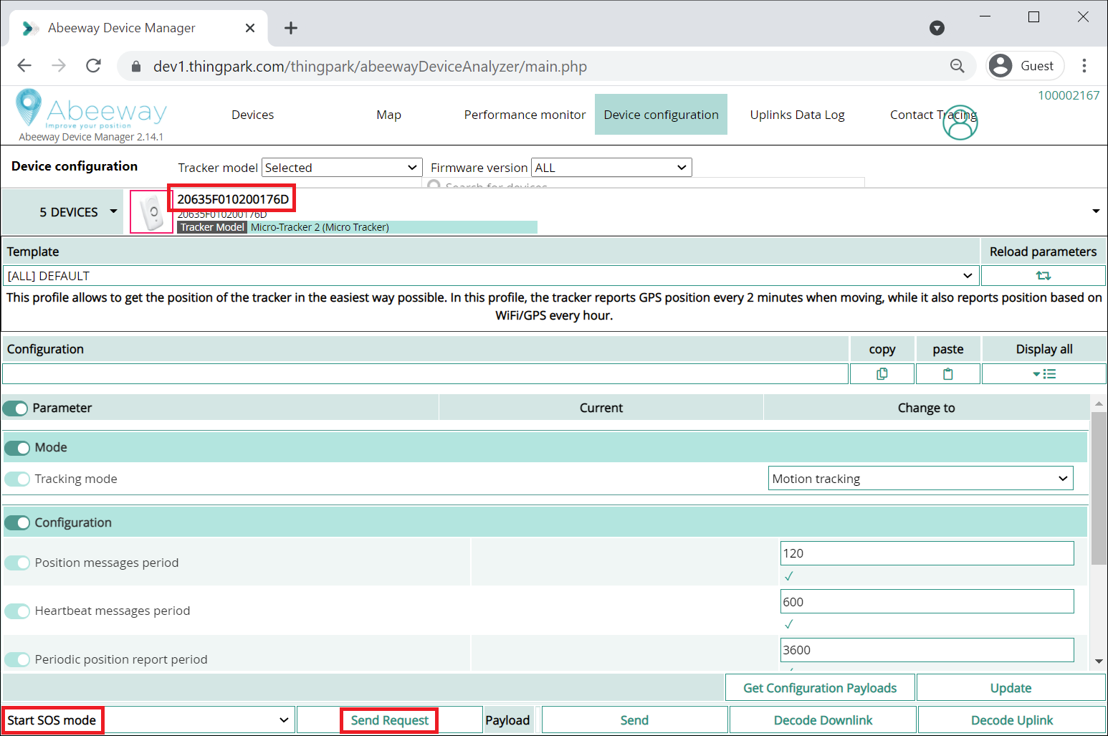The height and width of the screenshot is (736, 1108).
Task: Click the Micro-Tracker device thumbnail
Action: coord(151,212)
